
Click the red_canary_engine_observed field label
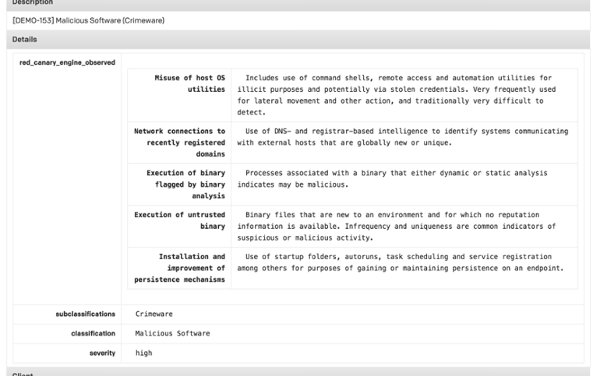[67, 62]
